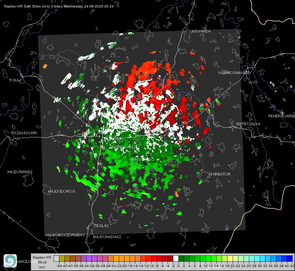Pick the deep blue swatch between 40 and 42
The image size is (295, 271).
point(290,258)
